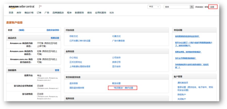Click the Amazon.ca 商品的当前状态 label
Viewport: 227px width, 109px height.
(21, 44)
